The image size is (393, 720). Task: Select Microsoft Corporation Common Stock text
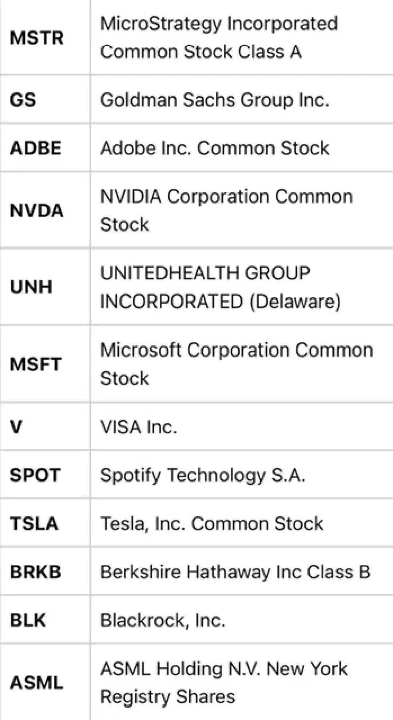pyautogui.click(x=237, y=364)
